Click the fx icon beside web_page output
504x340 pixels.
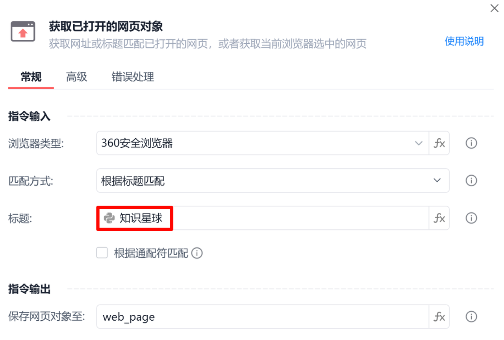point(439,316)
